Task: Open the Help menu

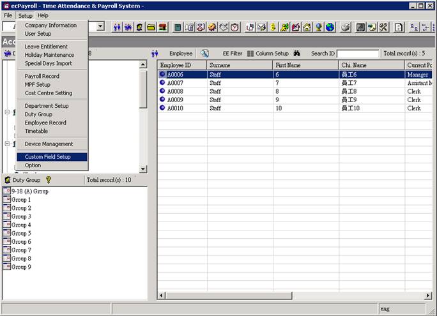Action: tap(43, 15)
